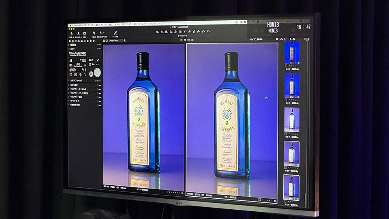Select the Draw mask brush tool

tap(190, 32)
